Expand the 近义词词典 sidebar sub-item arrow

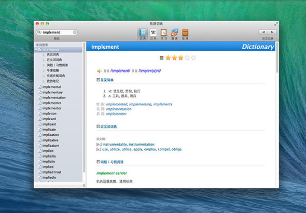44,60
